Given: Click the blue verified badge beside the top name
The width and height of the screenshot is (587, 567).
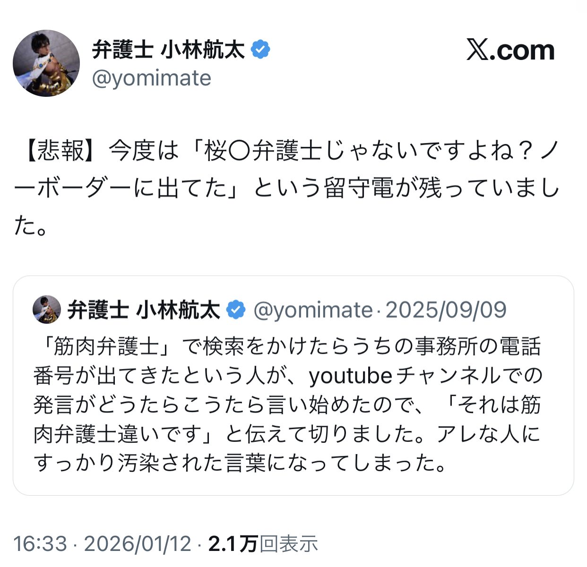Looking at the screenshot, I should click(x=260, y=50).
